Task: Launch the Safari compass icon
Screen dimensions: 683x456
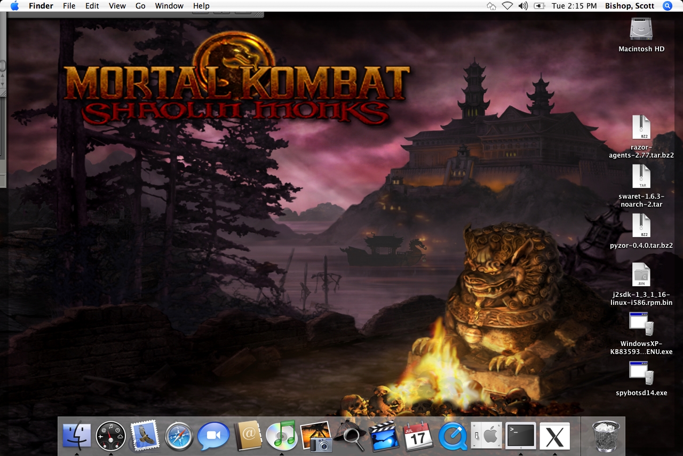Action: point(179,436)
